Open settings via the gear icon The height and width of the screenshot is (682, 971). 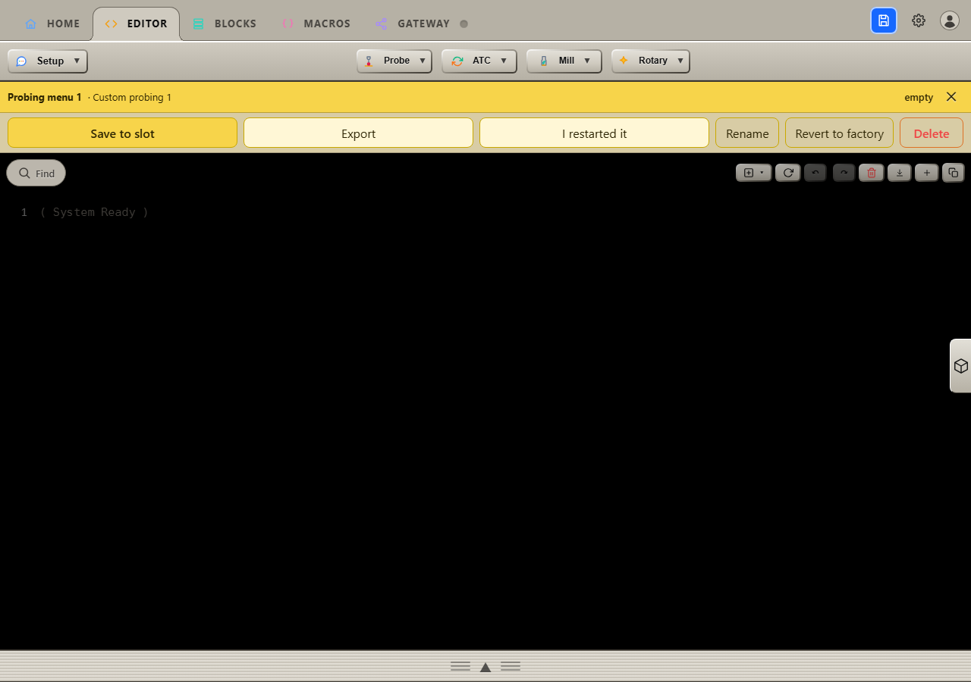[x=919, y=20]
